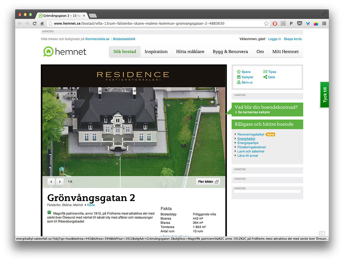Open Försäkringskostnad link
This screenshot has width=344, height=262.
click(252, 147)
